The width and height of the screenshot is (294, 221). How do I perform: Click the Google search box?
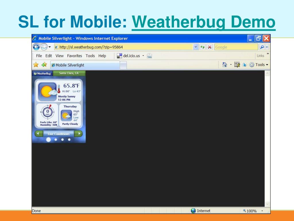236,47
